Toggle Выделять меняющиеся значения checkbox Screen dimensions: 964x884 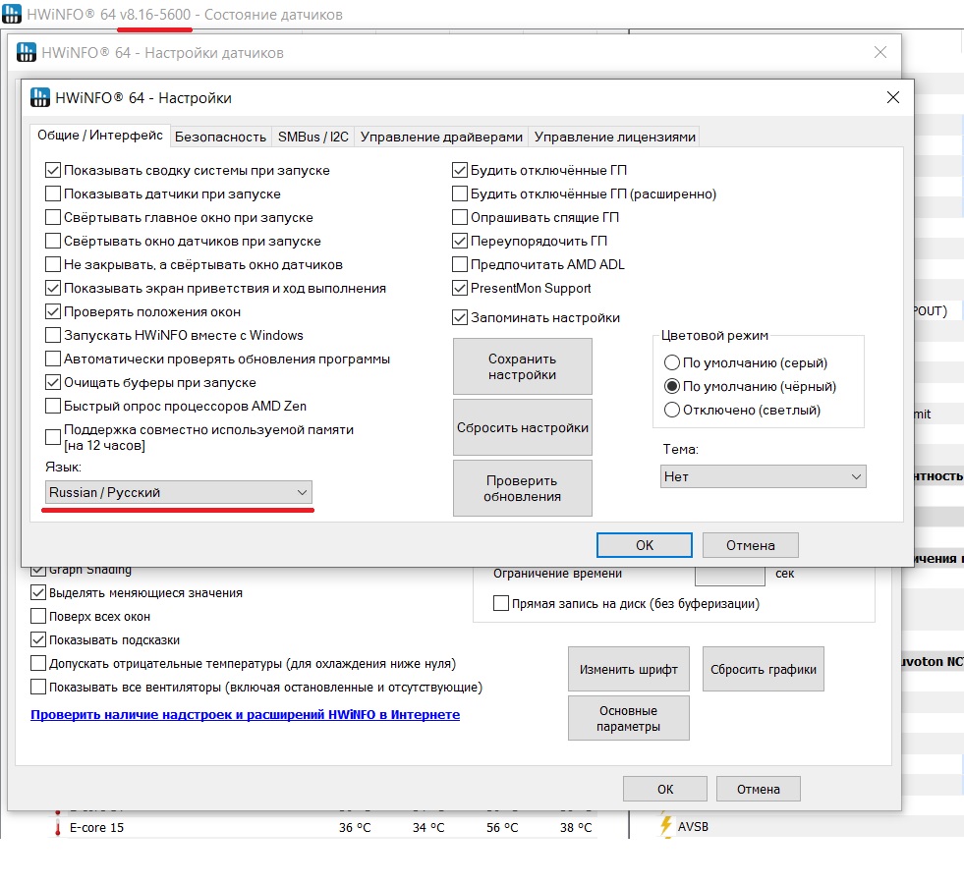(x=38, y=593)
